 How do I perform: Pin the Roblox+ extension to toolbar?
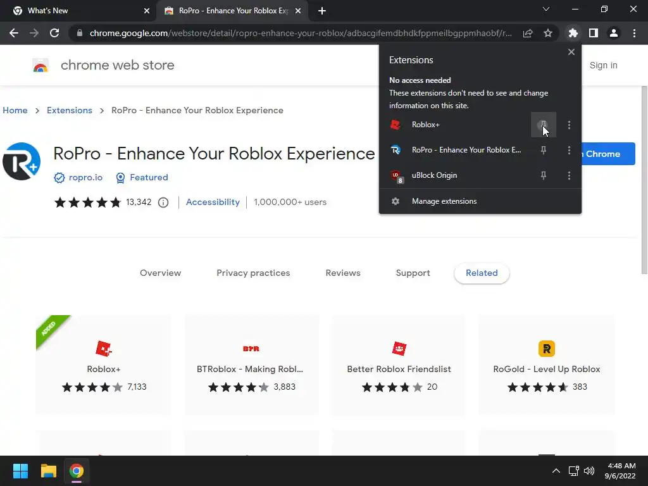544,125
